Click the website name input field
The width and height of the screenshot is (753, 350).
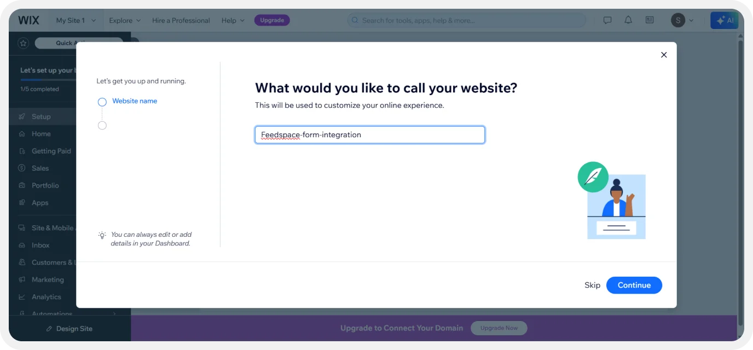coord(369,135)
